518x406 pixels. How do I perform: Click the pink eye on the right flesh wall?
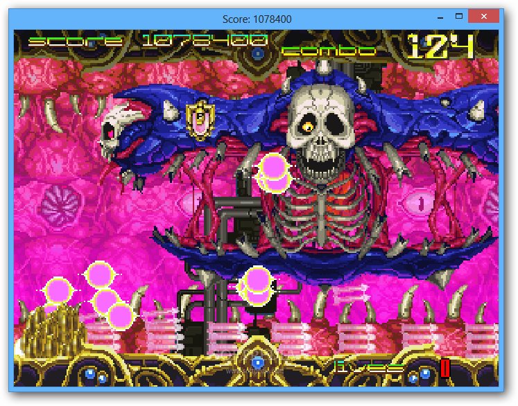pos(420,202)
